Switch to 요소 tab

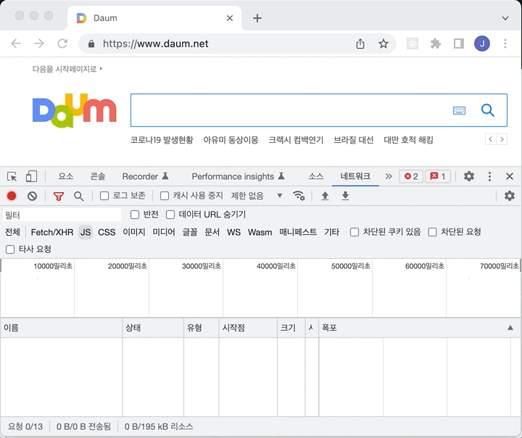66,176
